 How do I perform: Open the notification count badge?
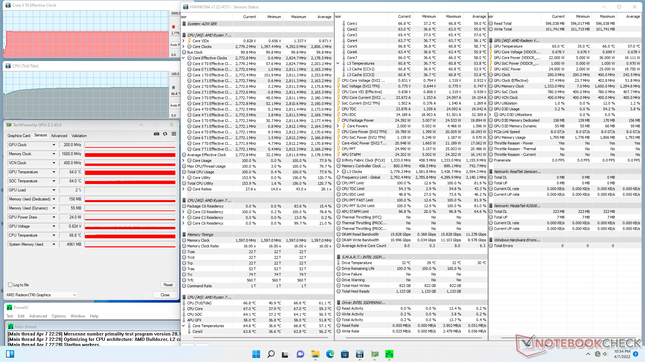[x=635, y=354]
